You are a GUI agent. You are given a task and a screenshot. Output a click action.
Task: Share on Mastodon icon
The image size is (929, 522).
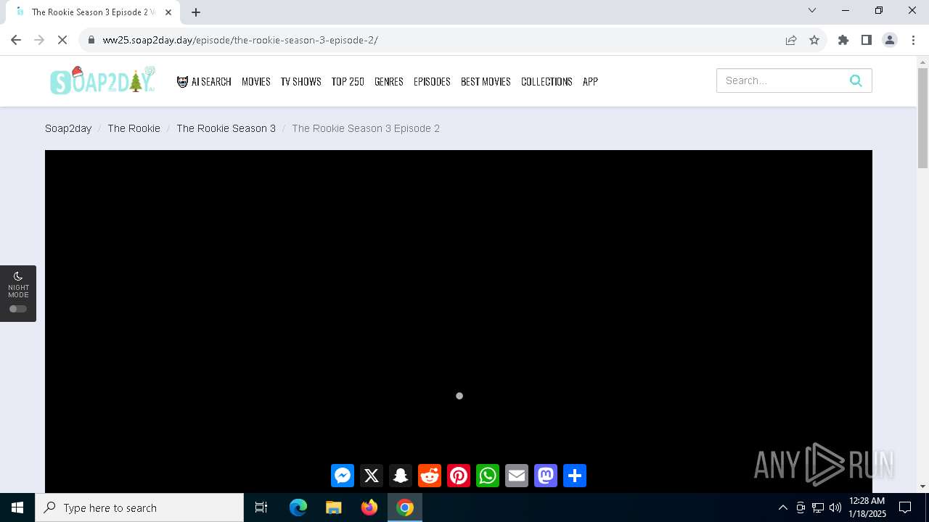point(546,476)
